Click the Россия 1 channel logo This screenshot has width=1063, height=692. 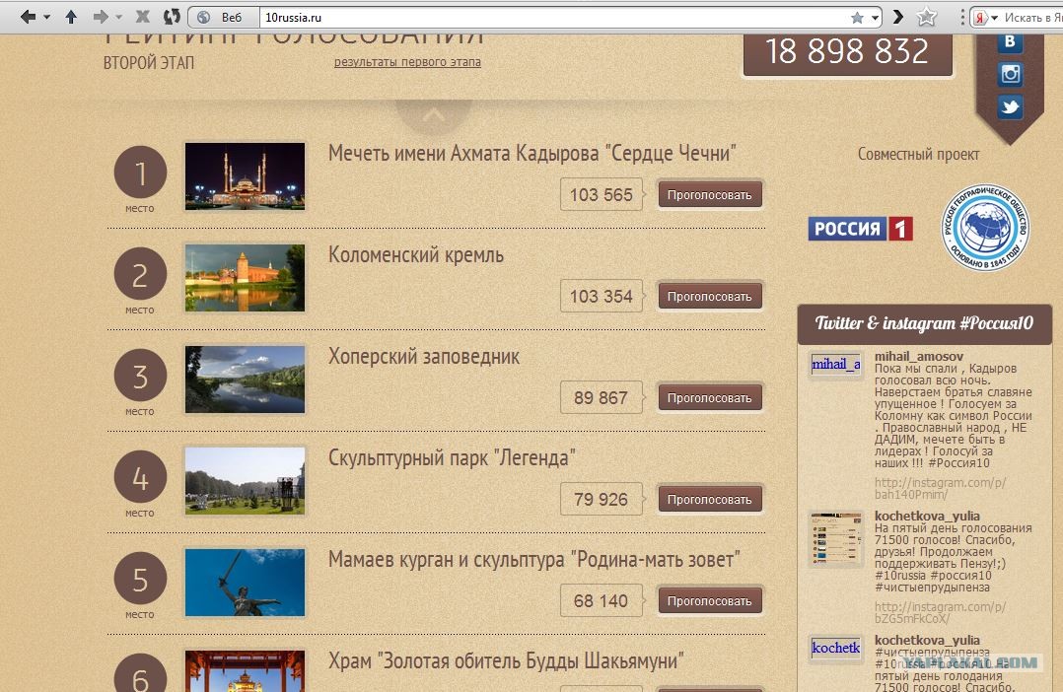[x=860, y=229]
